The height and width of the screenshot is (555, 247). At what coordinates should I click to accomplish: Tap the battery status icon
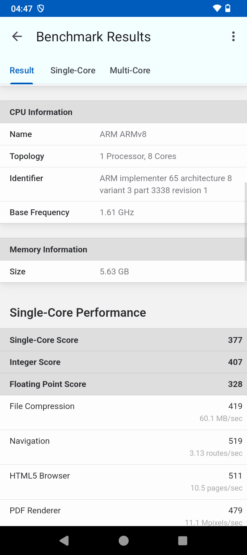228,8
